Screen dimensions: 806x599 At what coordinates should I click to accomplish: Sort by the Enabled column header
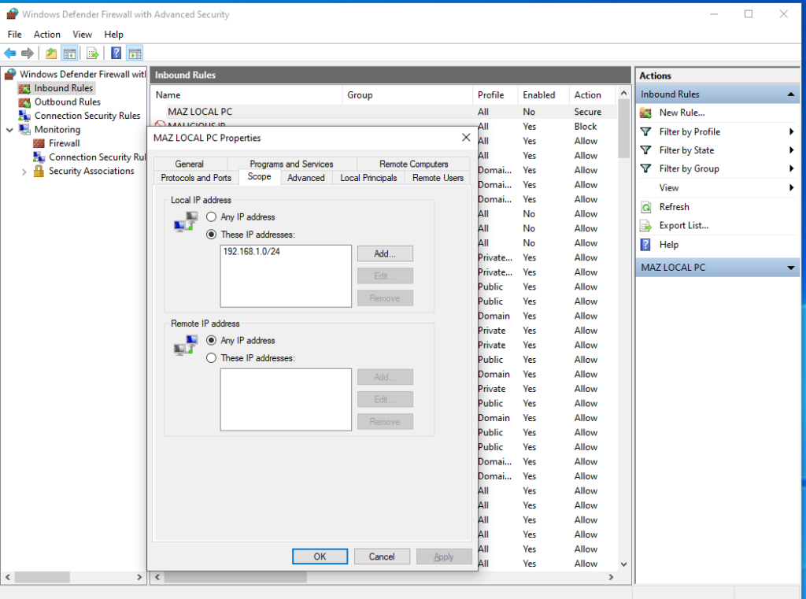point(543,94)
